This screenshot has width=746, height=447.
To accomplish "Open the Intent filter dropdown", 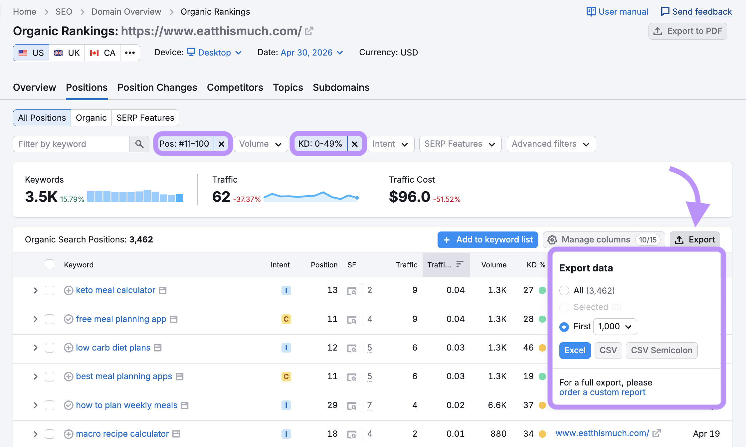I will pyautogui.click(x=391, y=144).
